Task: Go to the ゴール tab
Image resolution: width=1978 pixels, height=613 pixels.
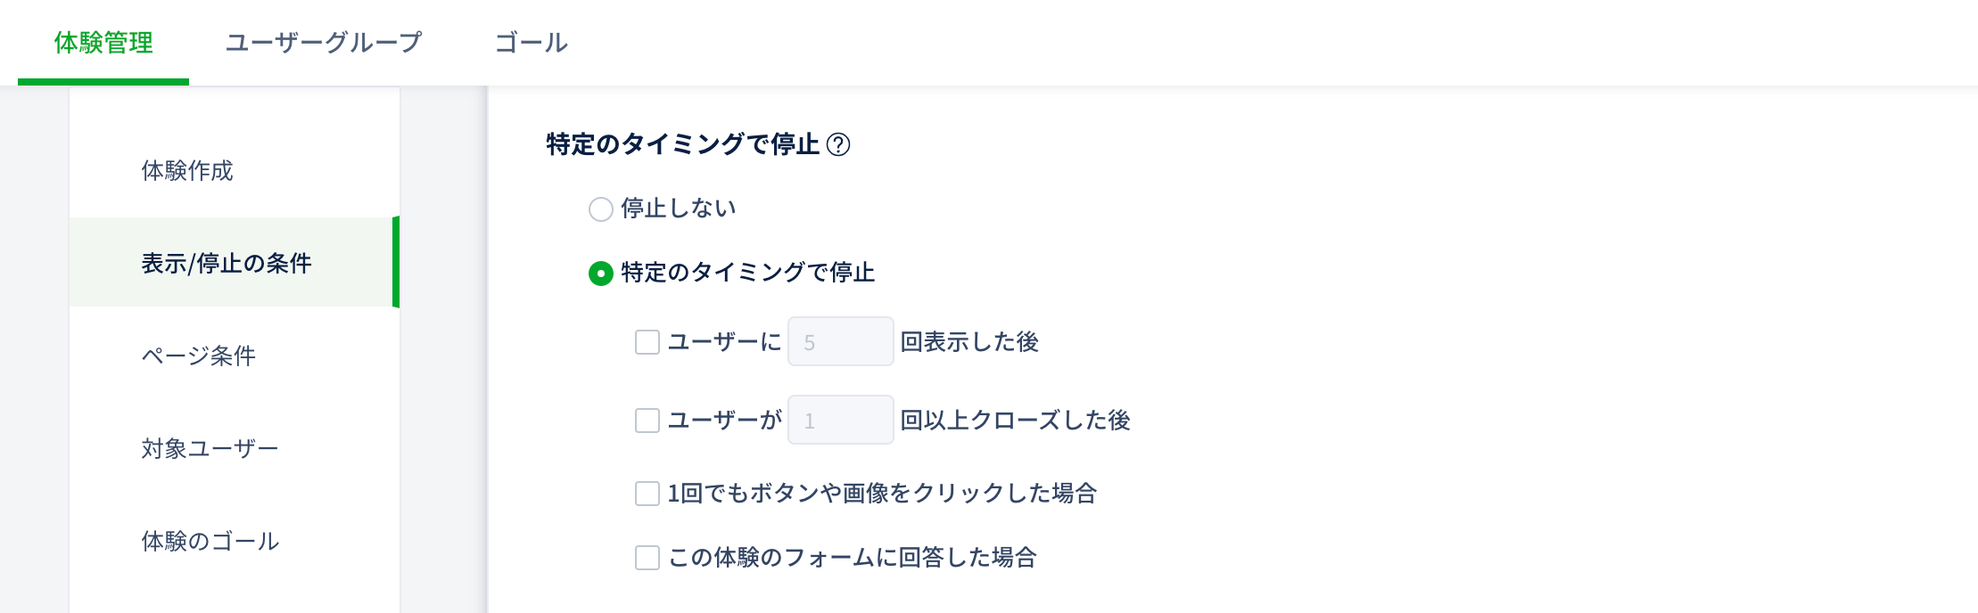Action: 532,43
